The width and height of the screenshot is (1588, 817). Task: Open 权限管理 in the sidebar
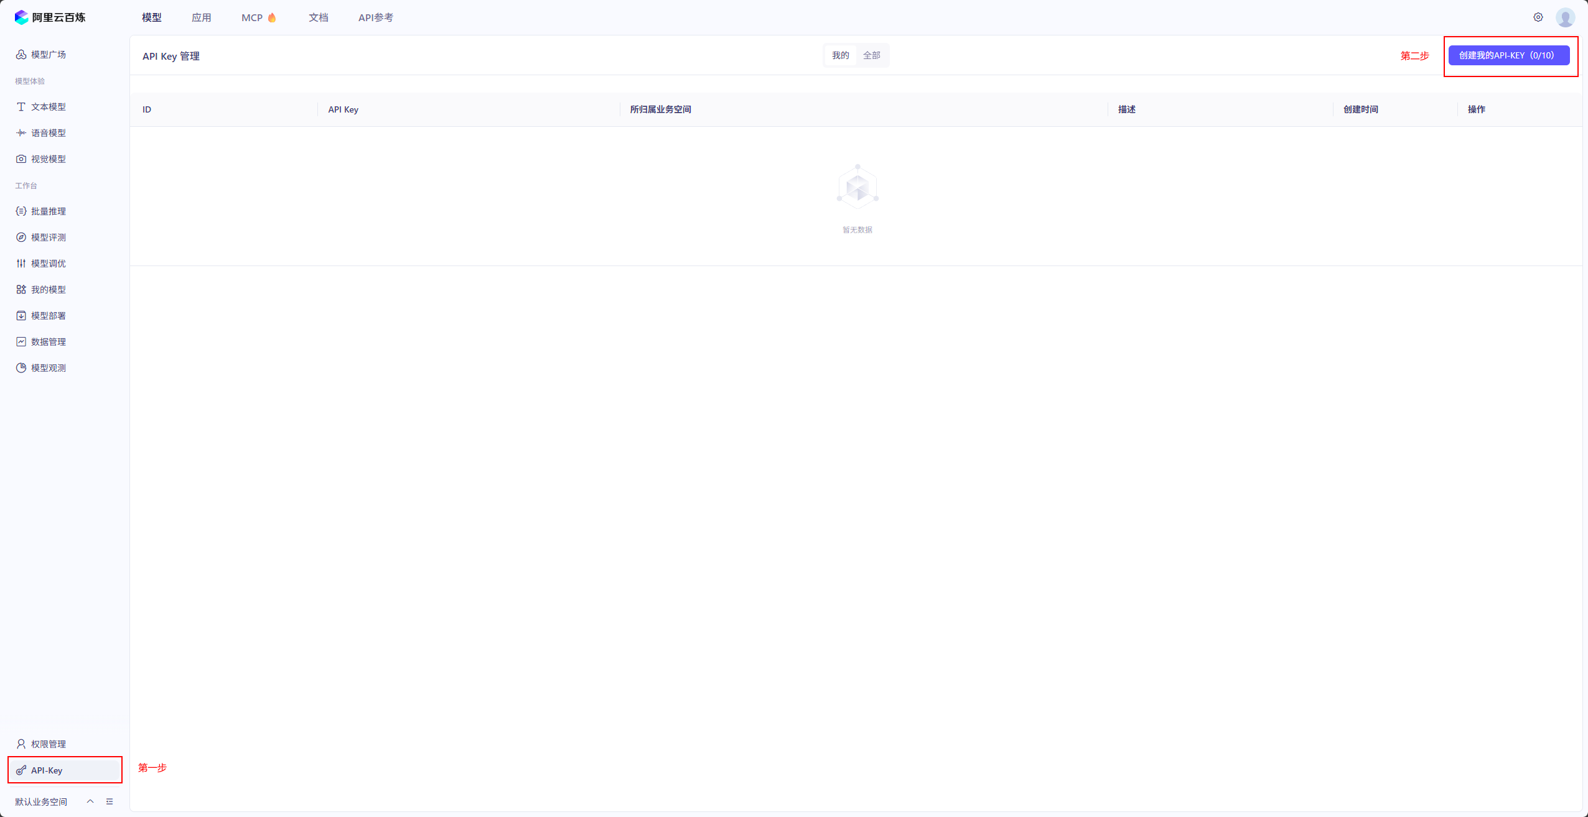click(x=48, y=744)
